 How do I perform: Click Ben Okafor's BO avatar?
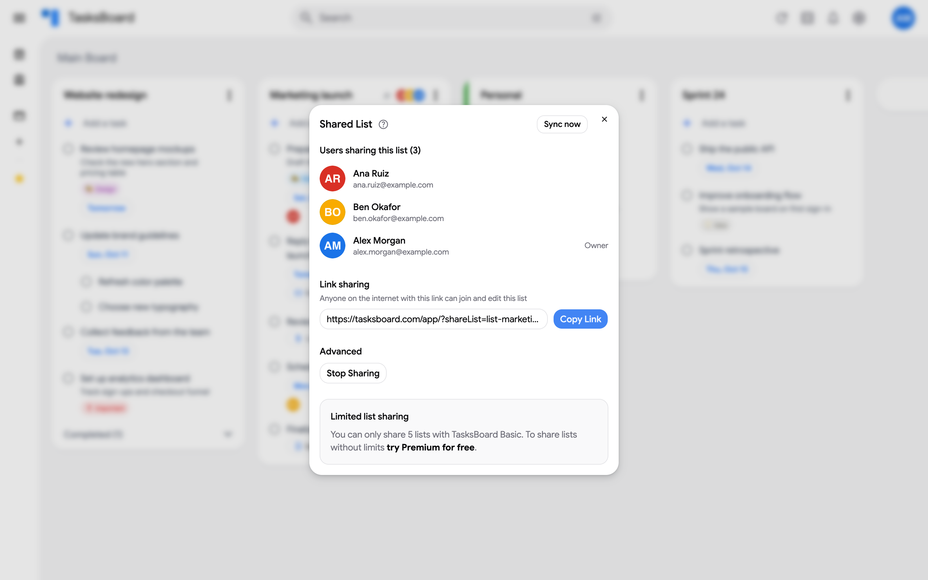[x=333, y=212]
